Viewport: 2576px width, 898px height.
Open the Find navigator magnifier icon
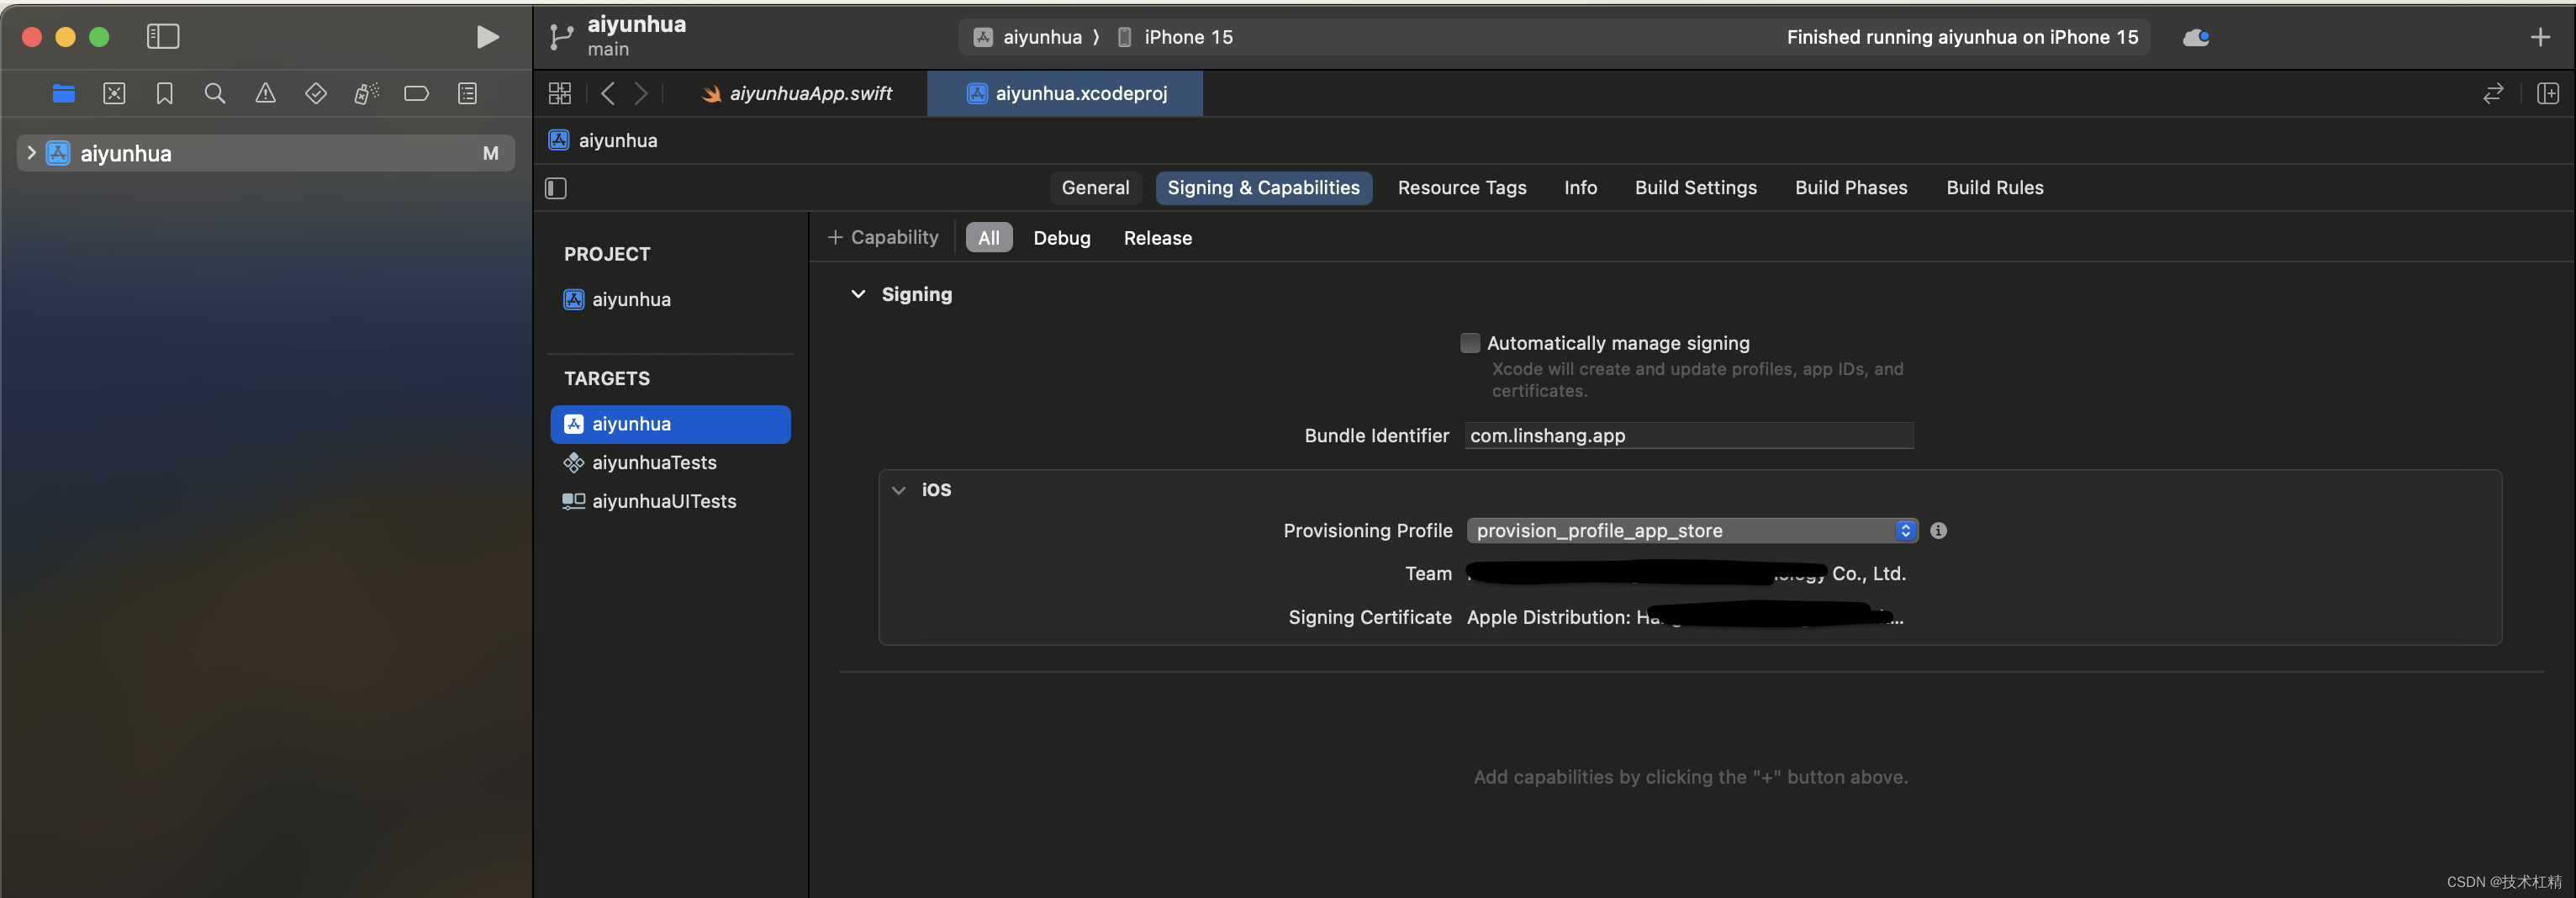click(214, 94)
